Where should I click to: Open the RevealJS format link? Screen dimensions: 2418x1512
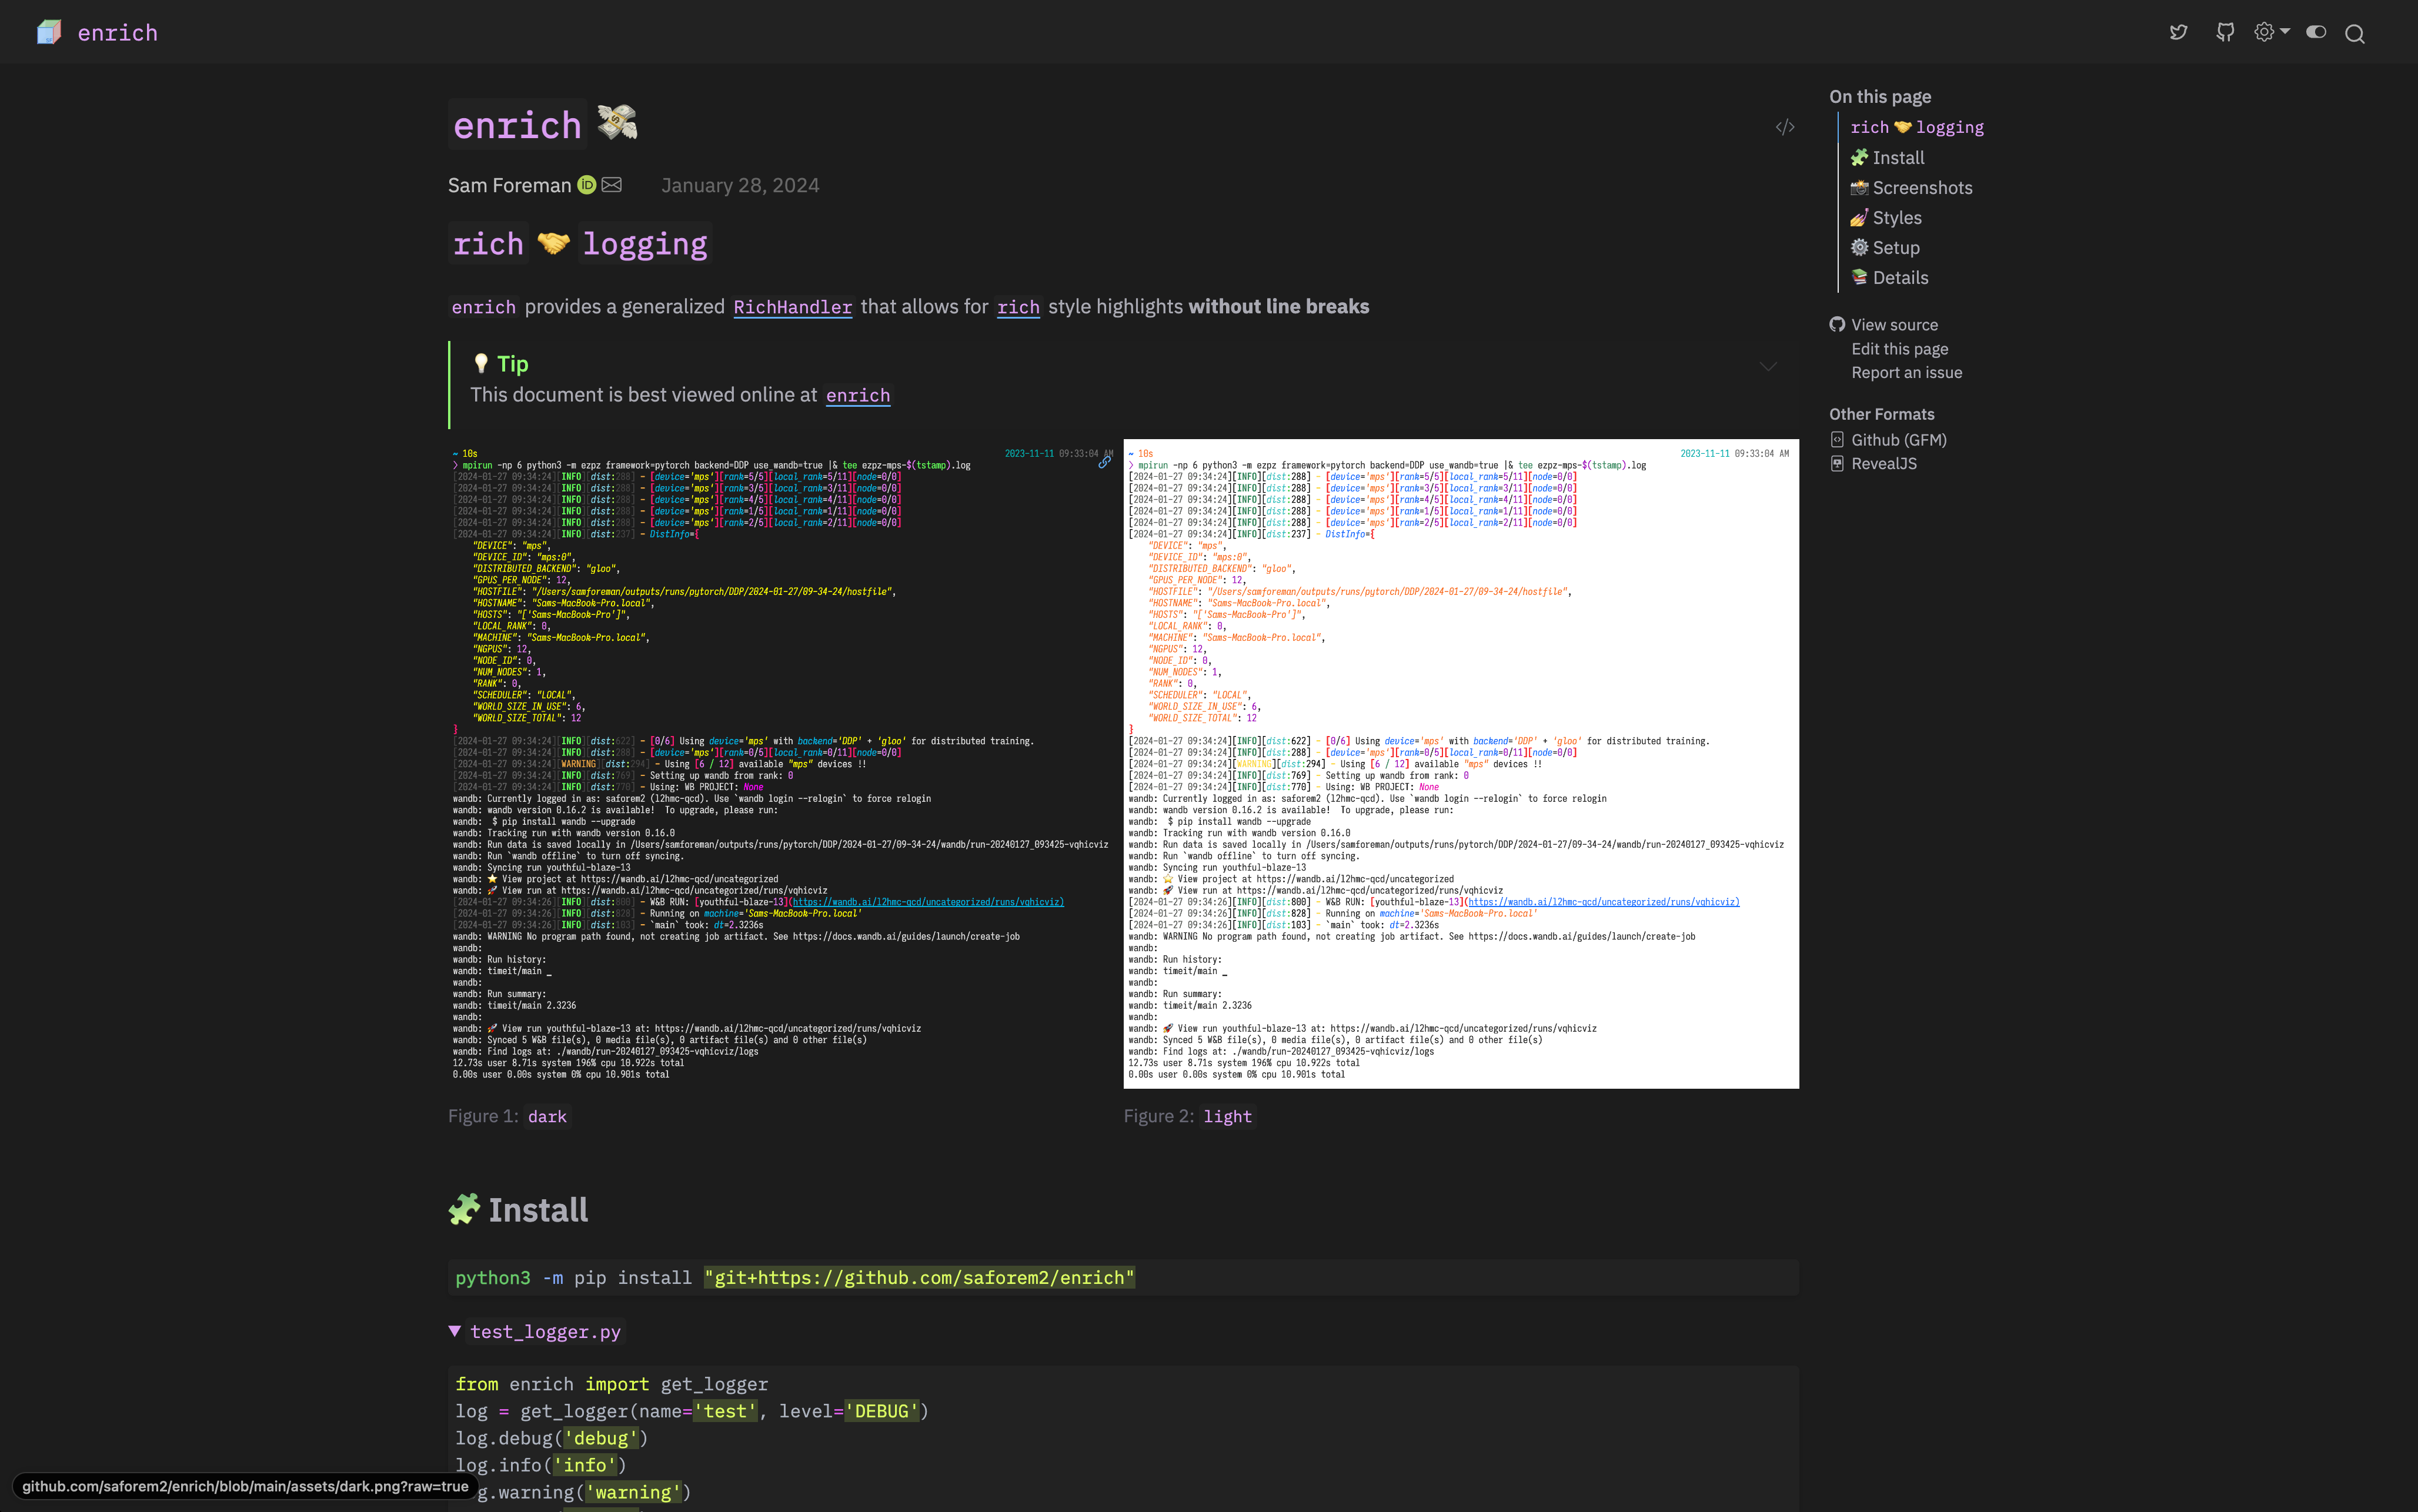[1883, 464]
